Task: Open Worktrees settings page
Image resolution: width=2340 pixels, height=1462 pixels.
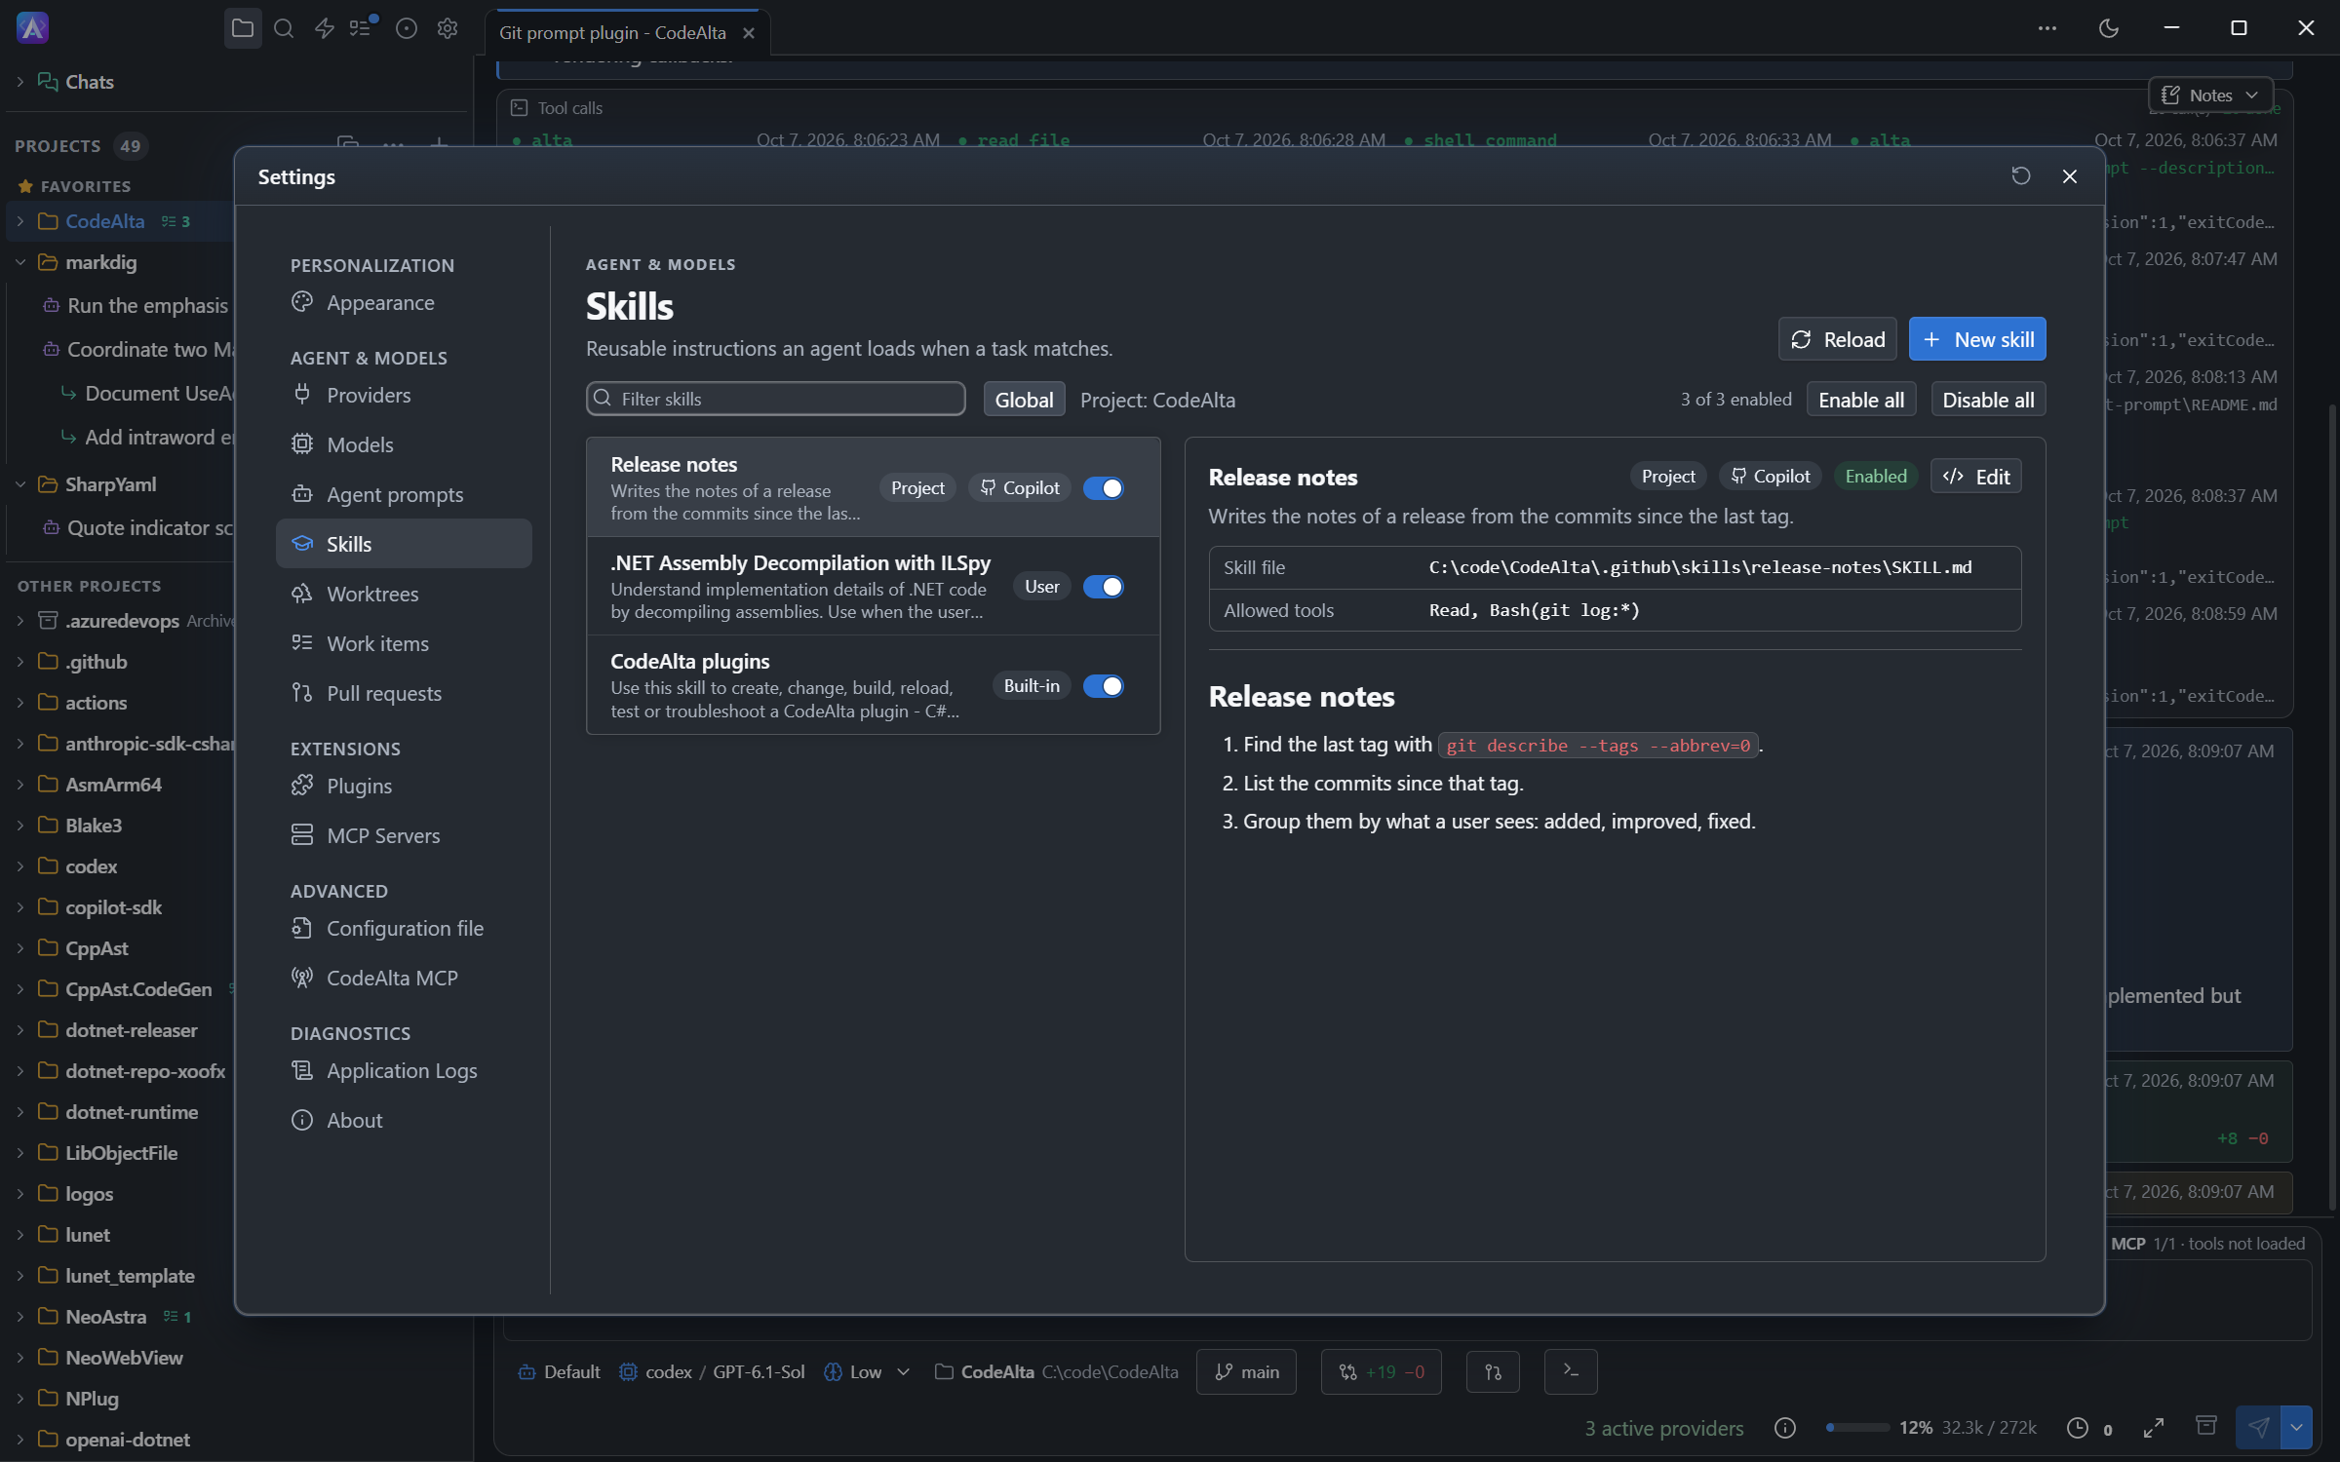Action: coord(404,594)
